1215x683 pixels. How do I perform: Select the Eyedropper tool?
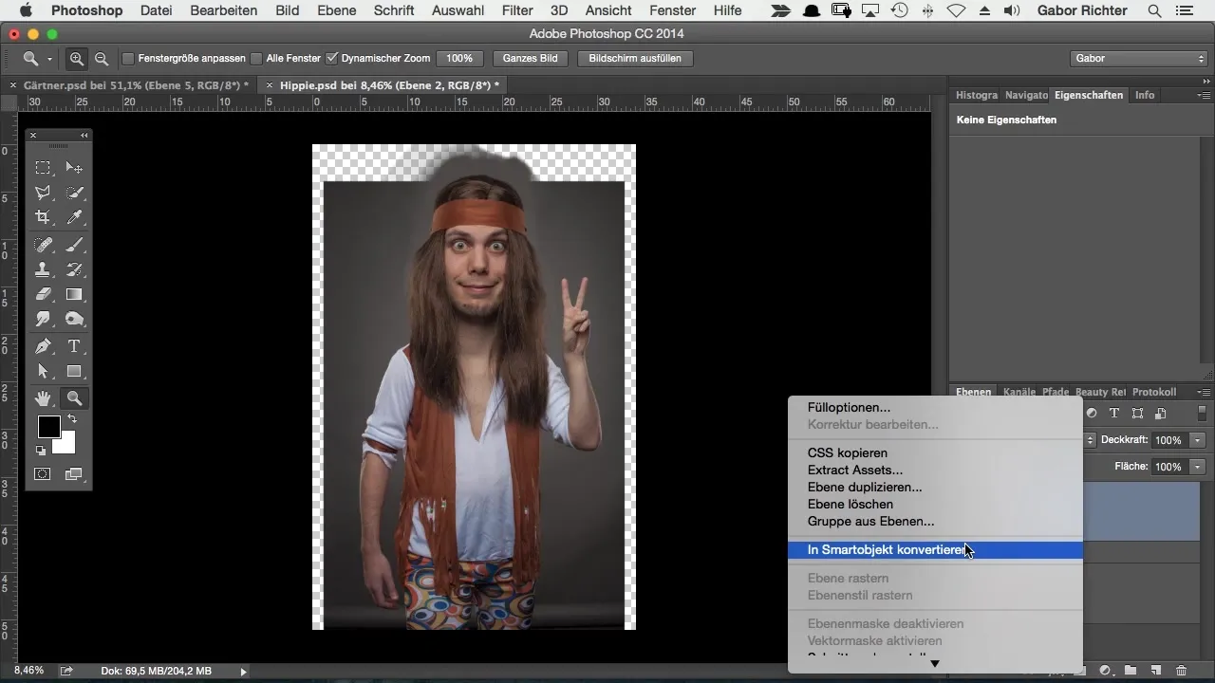click(x=74, y=217)
